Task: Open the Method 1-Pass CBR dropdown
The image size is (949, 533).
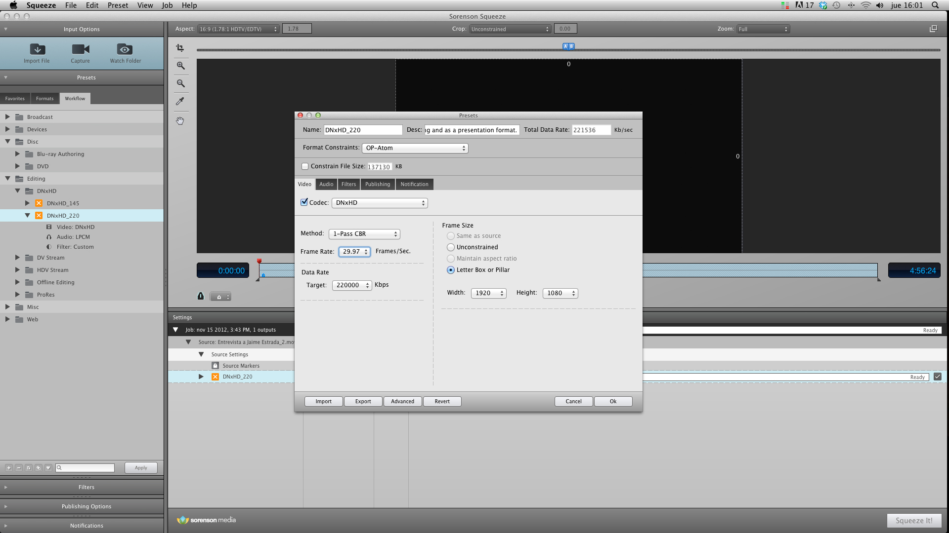Action: click(x=364, y=234)
